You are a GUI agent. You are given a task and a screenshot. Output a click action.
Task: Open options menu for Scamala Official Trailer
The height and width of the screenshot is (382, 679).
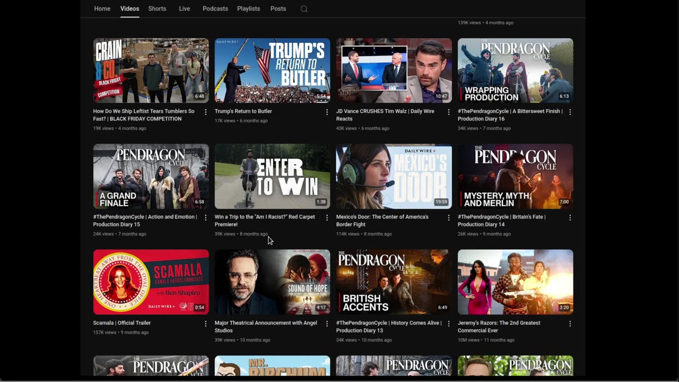pos(206,324)
